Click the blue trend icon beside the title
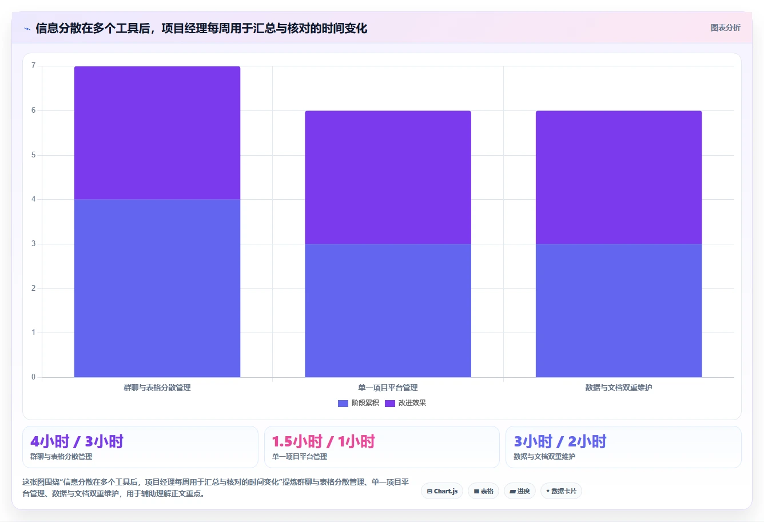This screenshot has height=522, width=764. (27, 29)
